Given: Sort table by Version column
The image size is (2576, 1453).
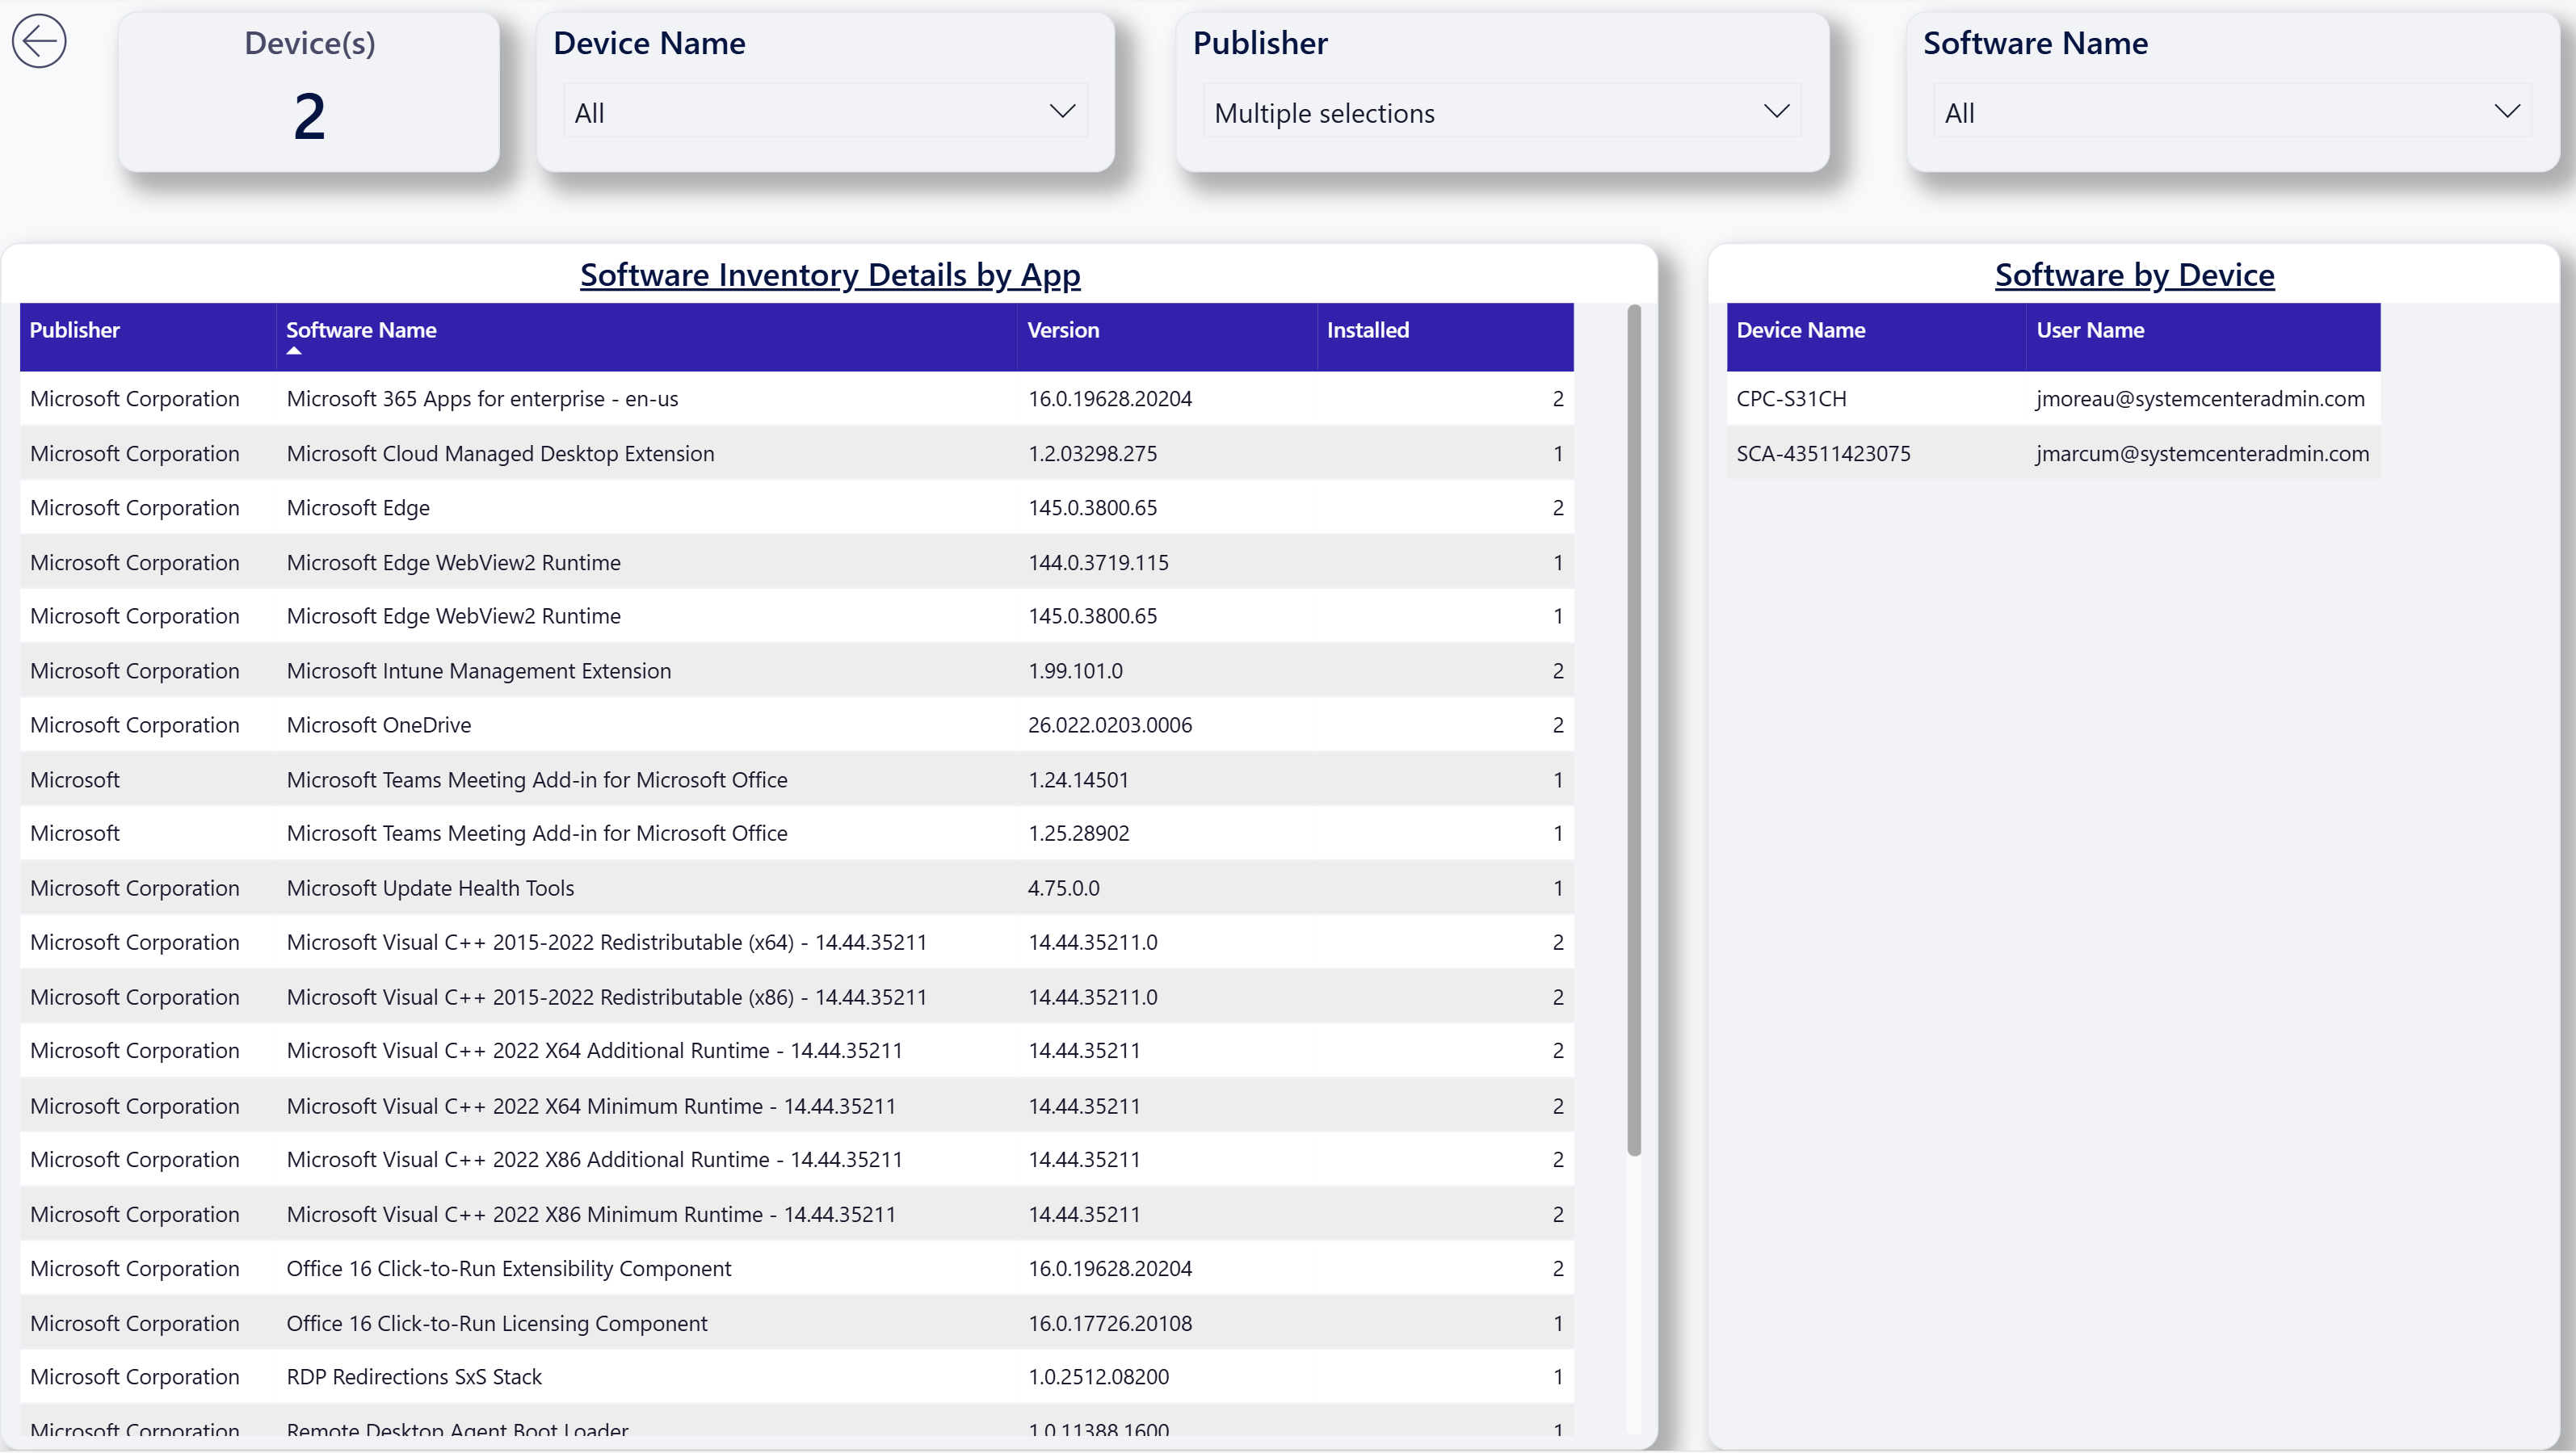Looking at the screenshot, I should pos(1063,330).
